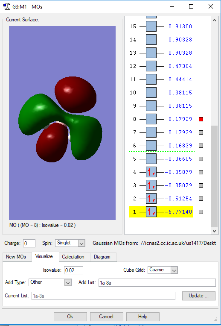Screen dimensions: 221x326
Task: Toggle the gray surface marker for MO 3
Action: 201,185
